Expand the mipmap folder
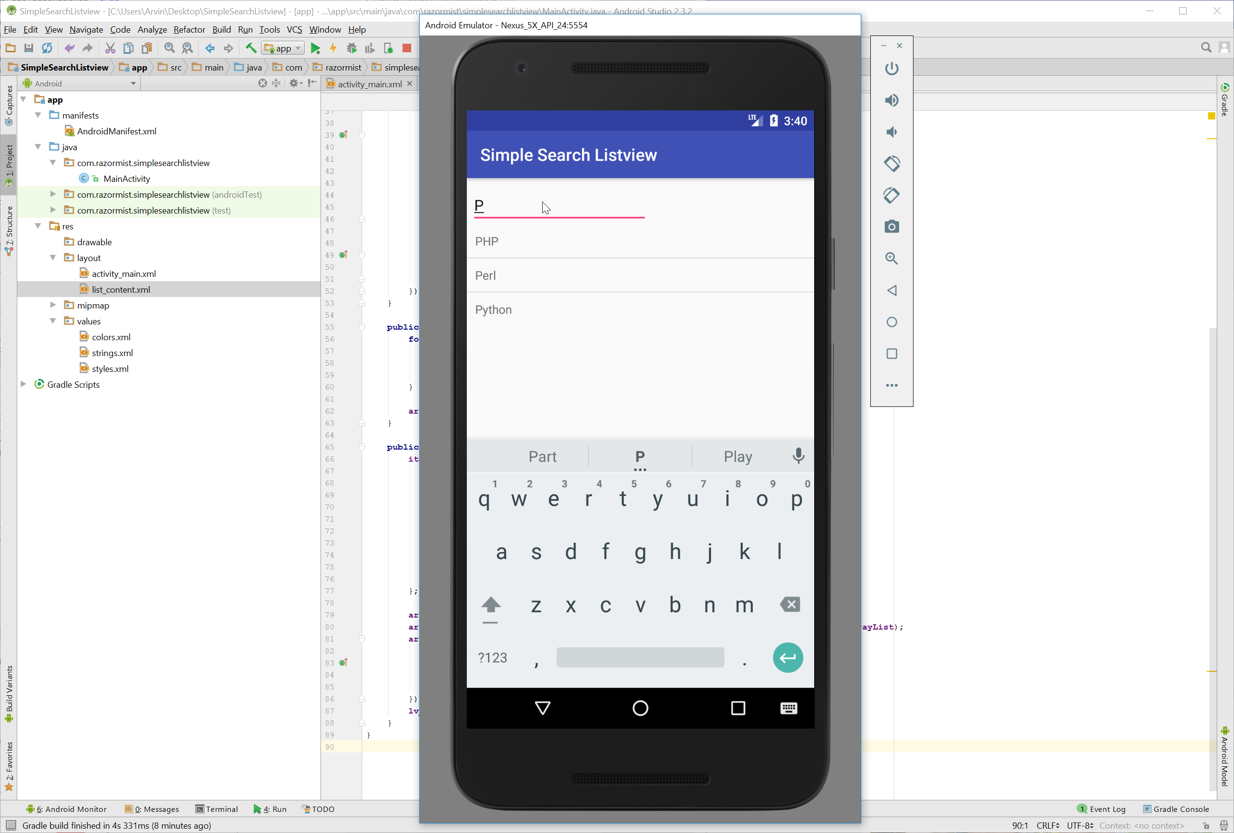 (x=53, y=305)
